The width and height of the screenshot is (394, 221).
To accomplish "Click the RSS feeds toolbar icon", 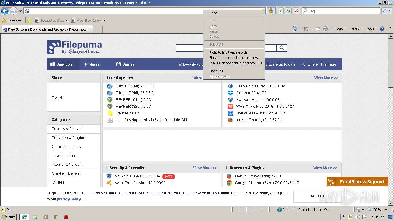I will pyautogui.click(x=306, y=29).
